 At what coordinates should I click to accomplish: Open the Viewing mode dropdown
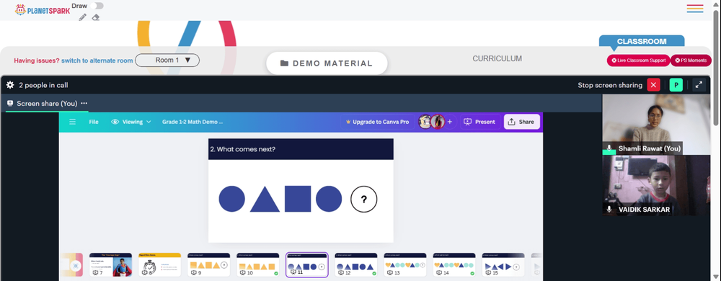[x=131, y=122]
